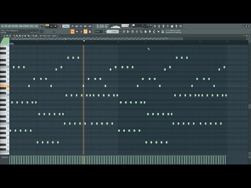
Task: Select the piano roll playback speaker tool
Action: pos(36,36)
